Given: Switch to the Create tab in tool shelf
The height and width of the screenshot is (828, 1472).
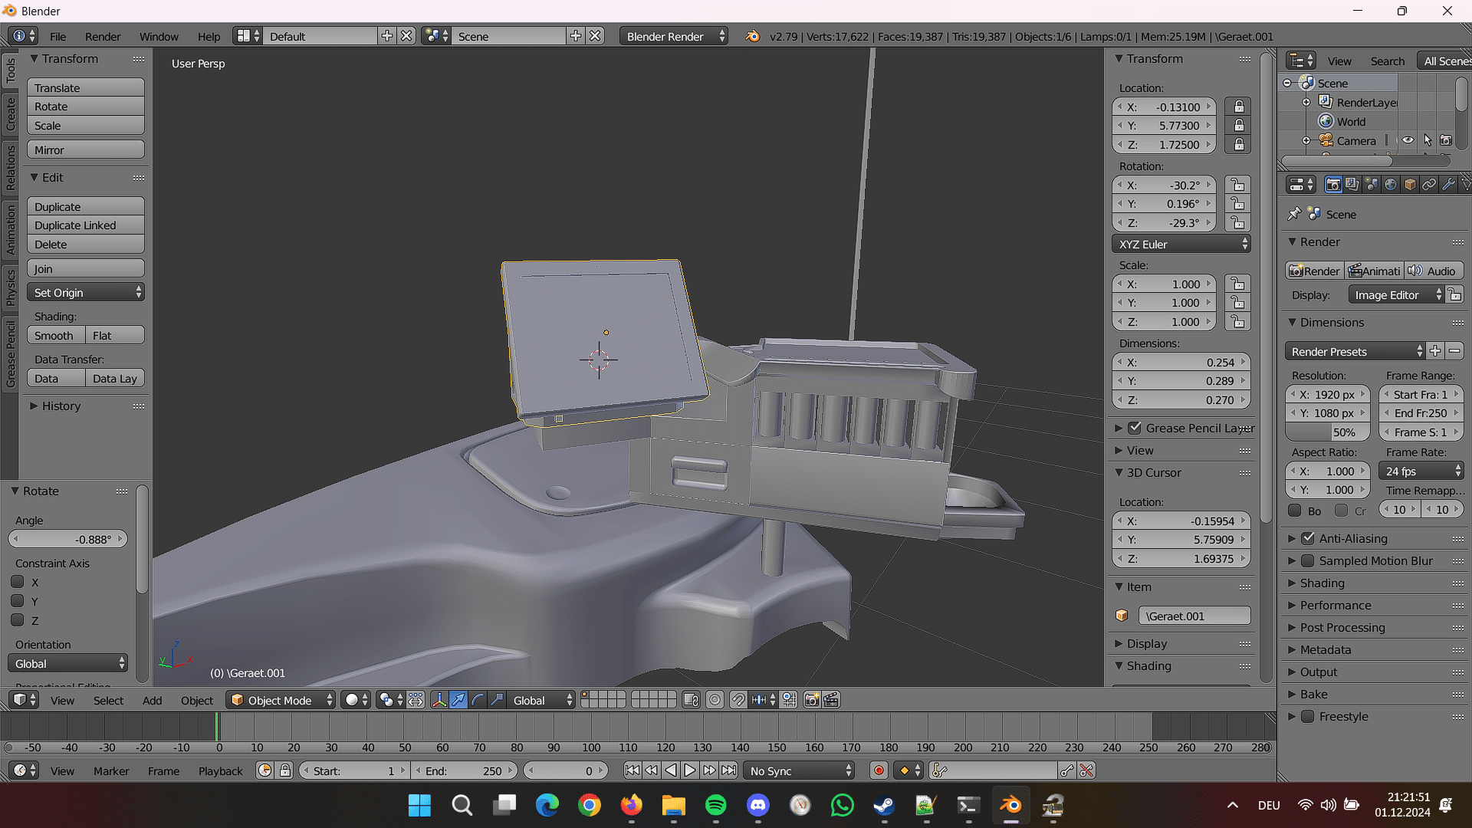Looking at the screenshot, I should point(11,113).
